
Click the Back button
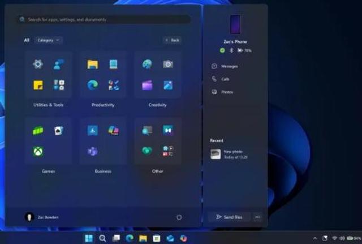[172, 40]
